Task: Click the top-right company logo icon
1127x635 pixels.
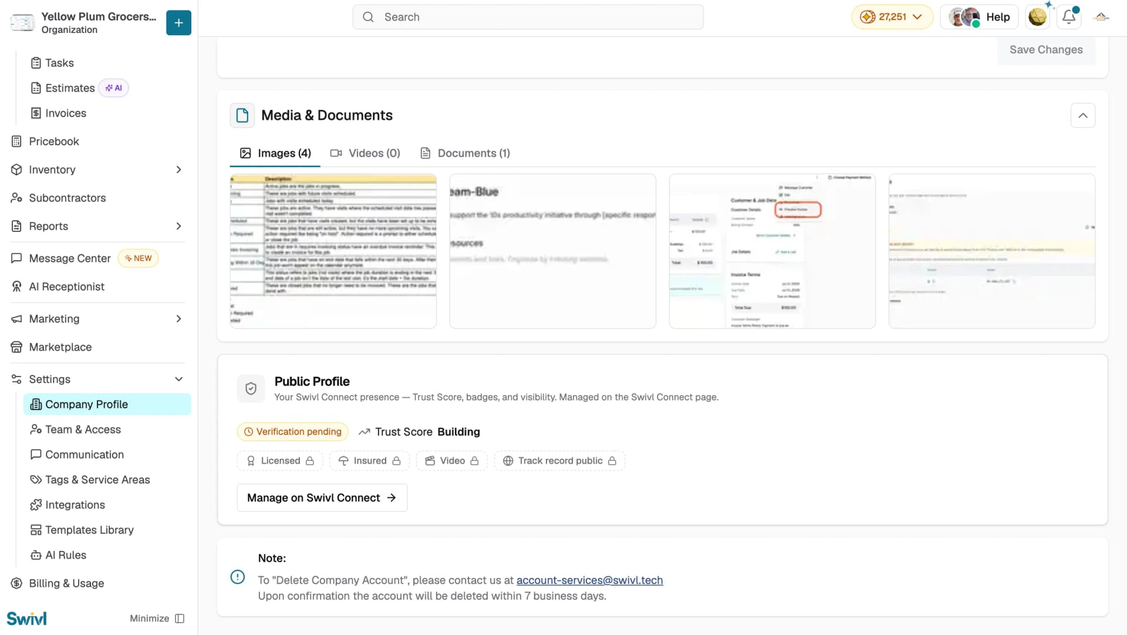Action: [1101, 17]
